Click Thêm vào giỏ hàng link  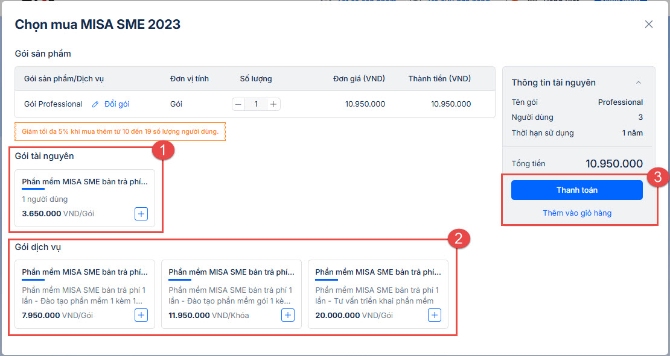[x=577, y=213]
